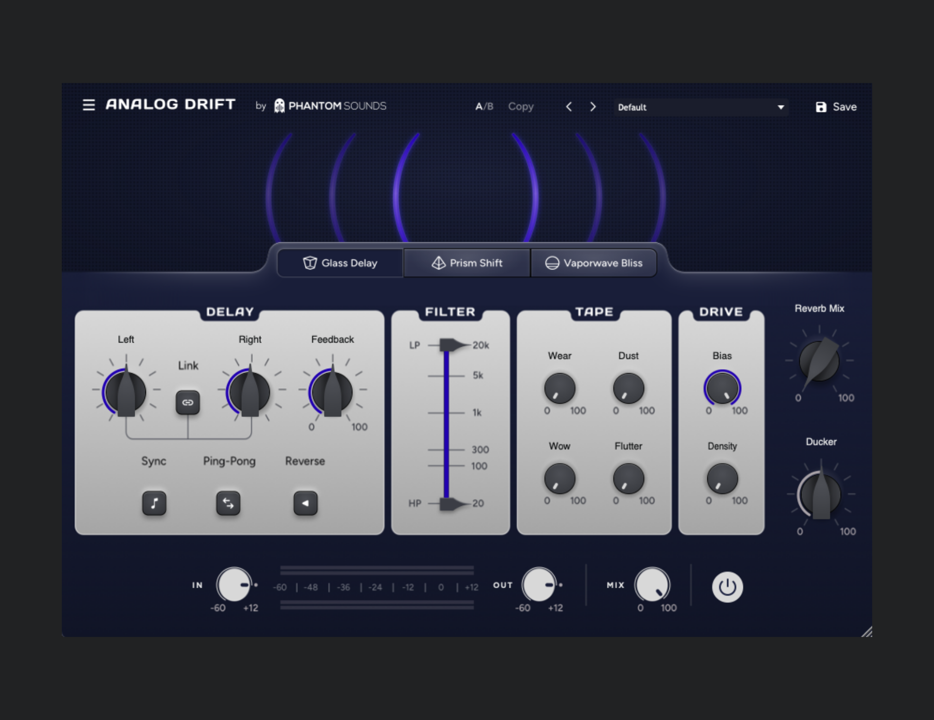
Task: Select the Prism Shift tab
Action: [467, 263]
